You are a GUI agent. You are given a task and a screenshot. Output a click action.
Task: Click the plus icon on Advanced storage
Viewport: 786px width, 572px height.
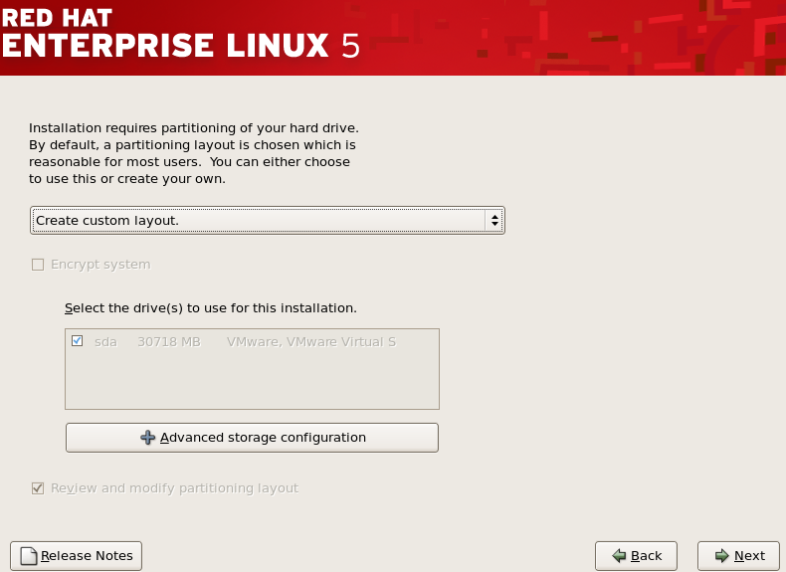click(147, 438)
